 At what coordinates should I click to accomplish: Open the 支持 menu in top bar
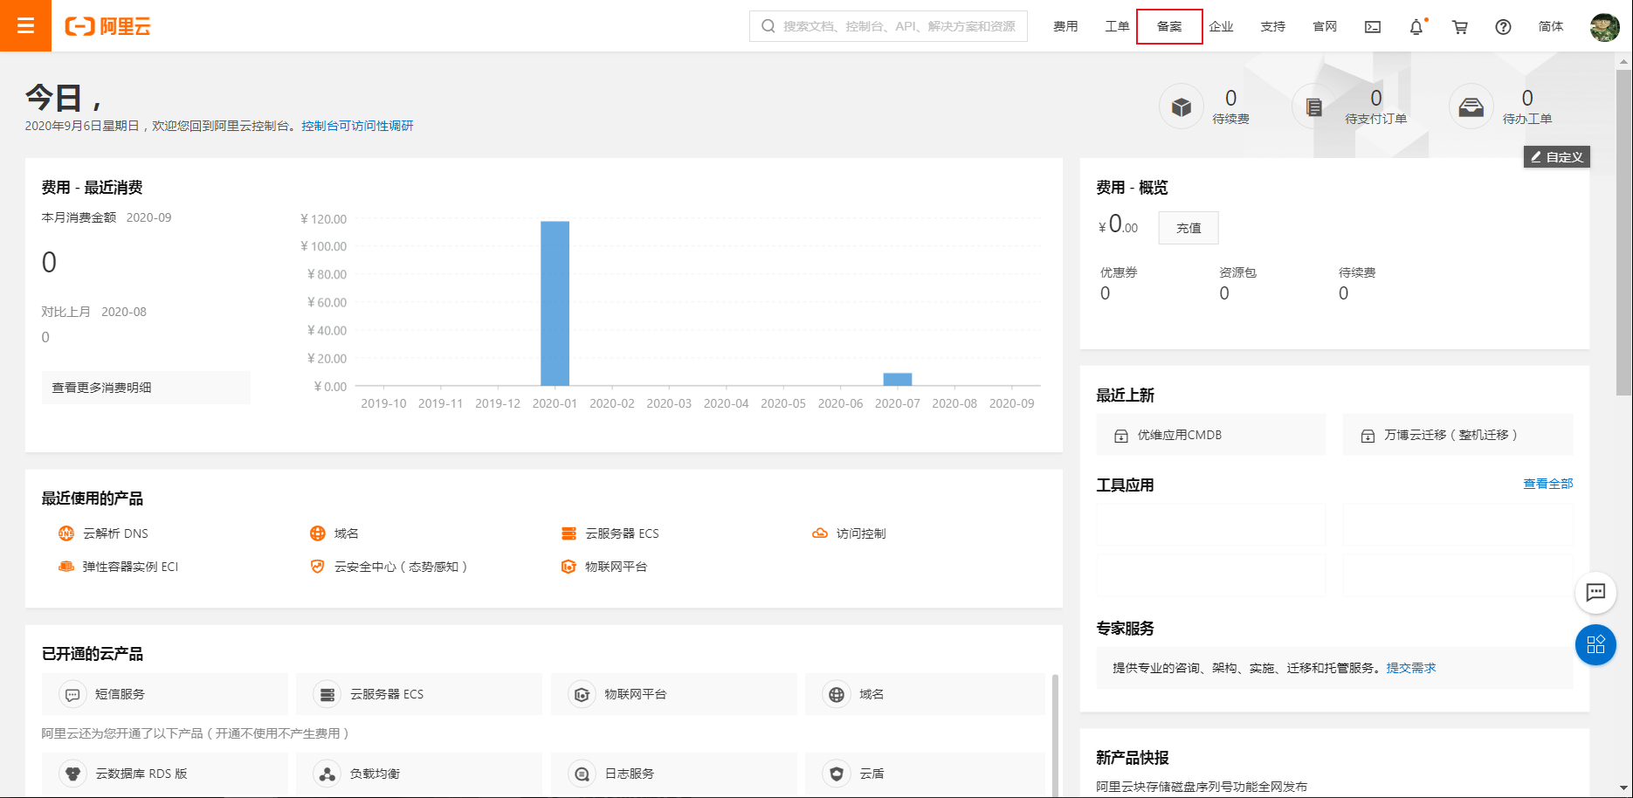point(1273,27)
